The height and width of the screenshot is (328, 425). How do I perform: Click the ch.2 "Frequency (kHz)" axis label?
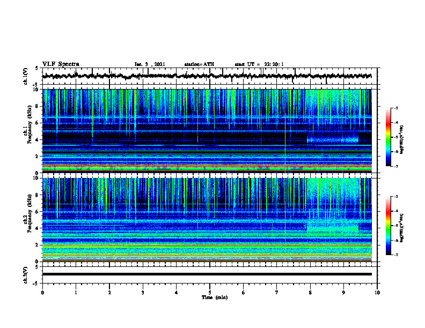(x=30, y=213)
